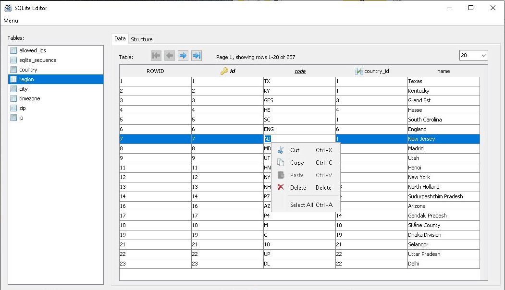Click the table icon beside timezone

click(x=13, y=98)
